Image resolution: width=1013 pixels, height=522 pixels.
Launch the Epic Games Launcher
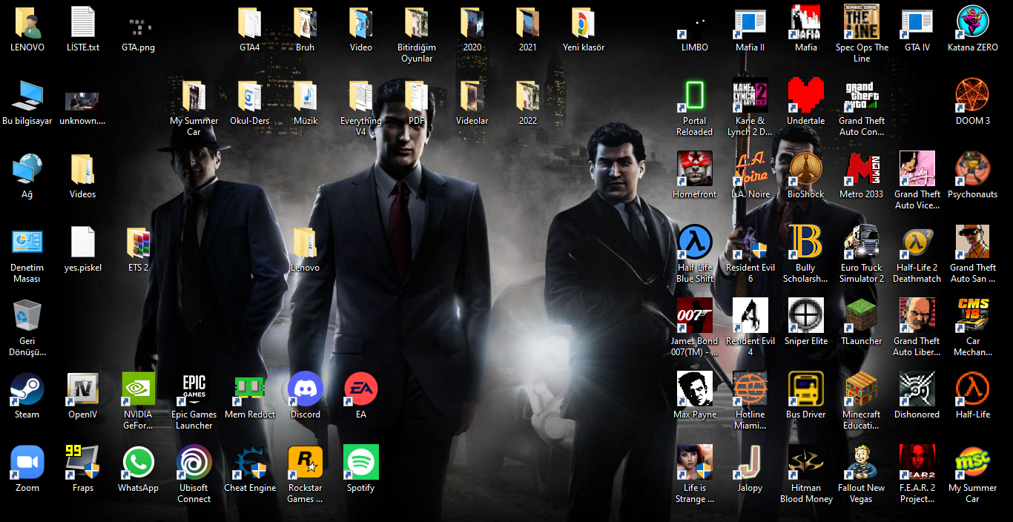point(194,389)
